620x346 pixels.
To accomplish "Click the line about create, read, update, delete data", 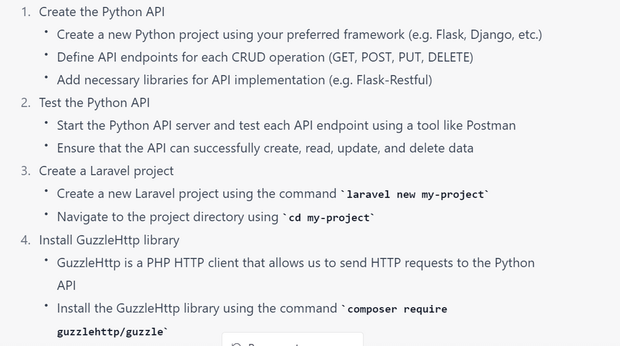I will point(265,148).
